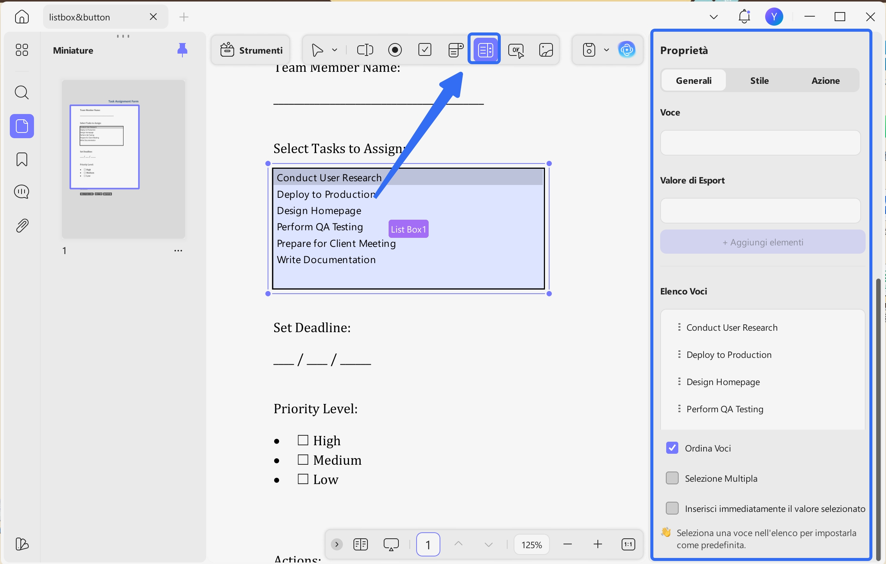This screenshot has width=886, height=564.
Task: Expand the pointer tool dropdown arrow
Action: 335,50
